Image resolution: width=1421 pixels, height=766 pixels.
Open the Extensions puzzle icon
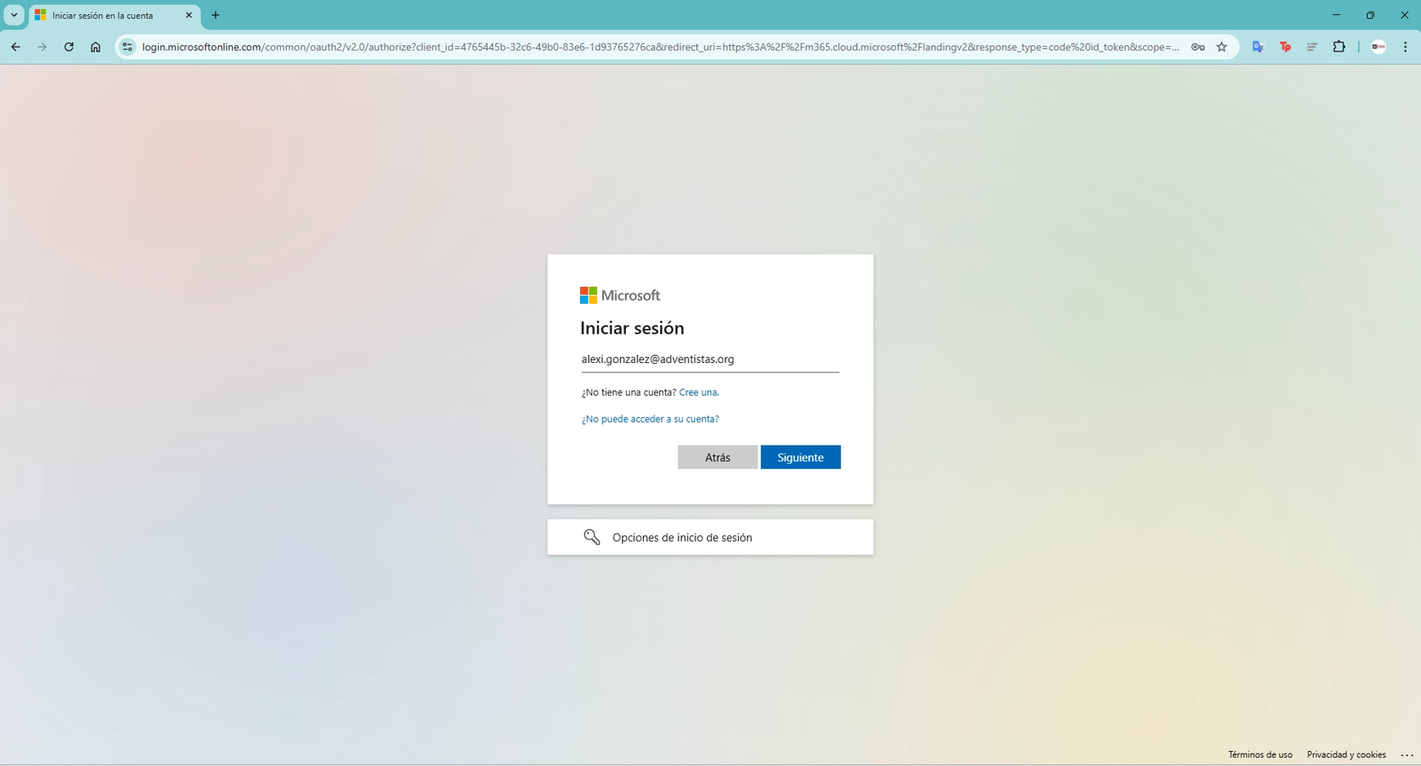1339,47
